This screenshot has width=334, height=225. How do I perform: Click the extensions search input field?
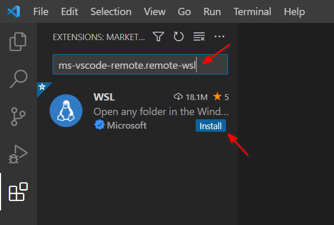(140, 65)
